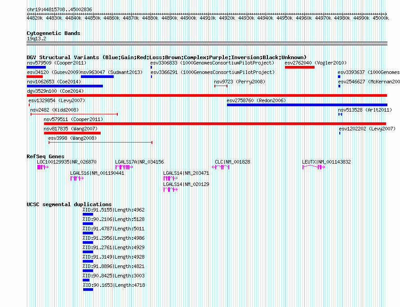Open the nsv9723 (Perry2008) label
Image resolution: width=400 pixels, height=307 pixels.
click(x=240, y=82)
